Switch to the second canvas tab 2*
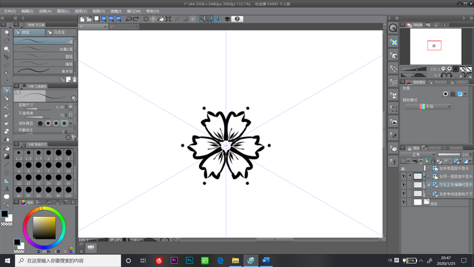The height and width of the screenshot is (267, 474). coord(123,26)
